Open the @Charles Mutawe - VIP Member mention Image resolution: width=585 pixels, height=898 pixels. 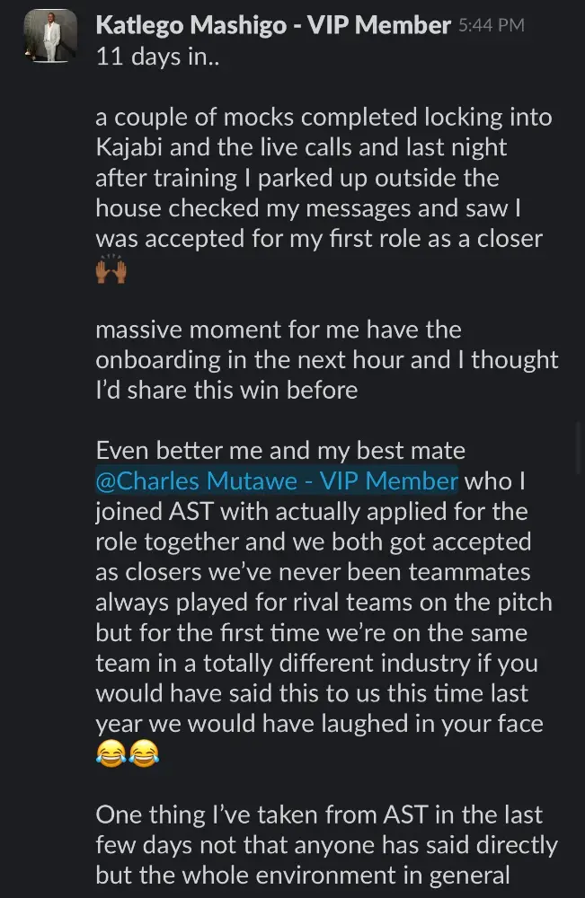coord(277,480)
